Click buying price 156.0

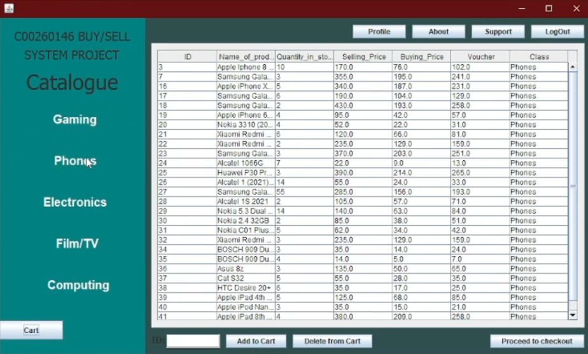tap(421, 192)
